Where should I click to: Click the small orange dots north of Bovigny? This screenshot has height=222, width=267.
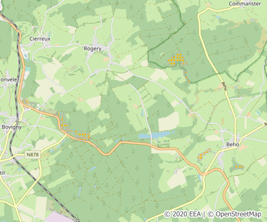click(x=26, y=101)
